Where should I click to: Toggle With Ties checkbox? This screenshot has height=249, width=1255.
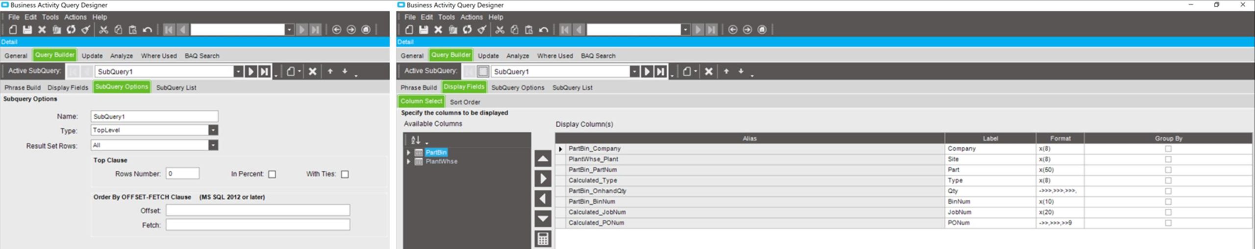tap(345, 174)
